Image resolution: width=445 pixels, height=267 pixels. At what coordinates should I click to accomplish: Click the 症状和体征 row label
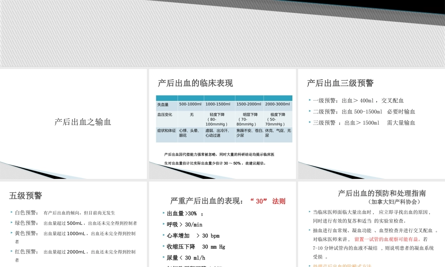[166, 131]
